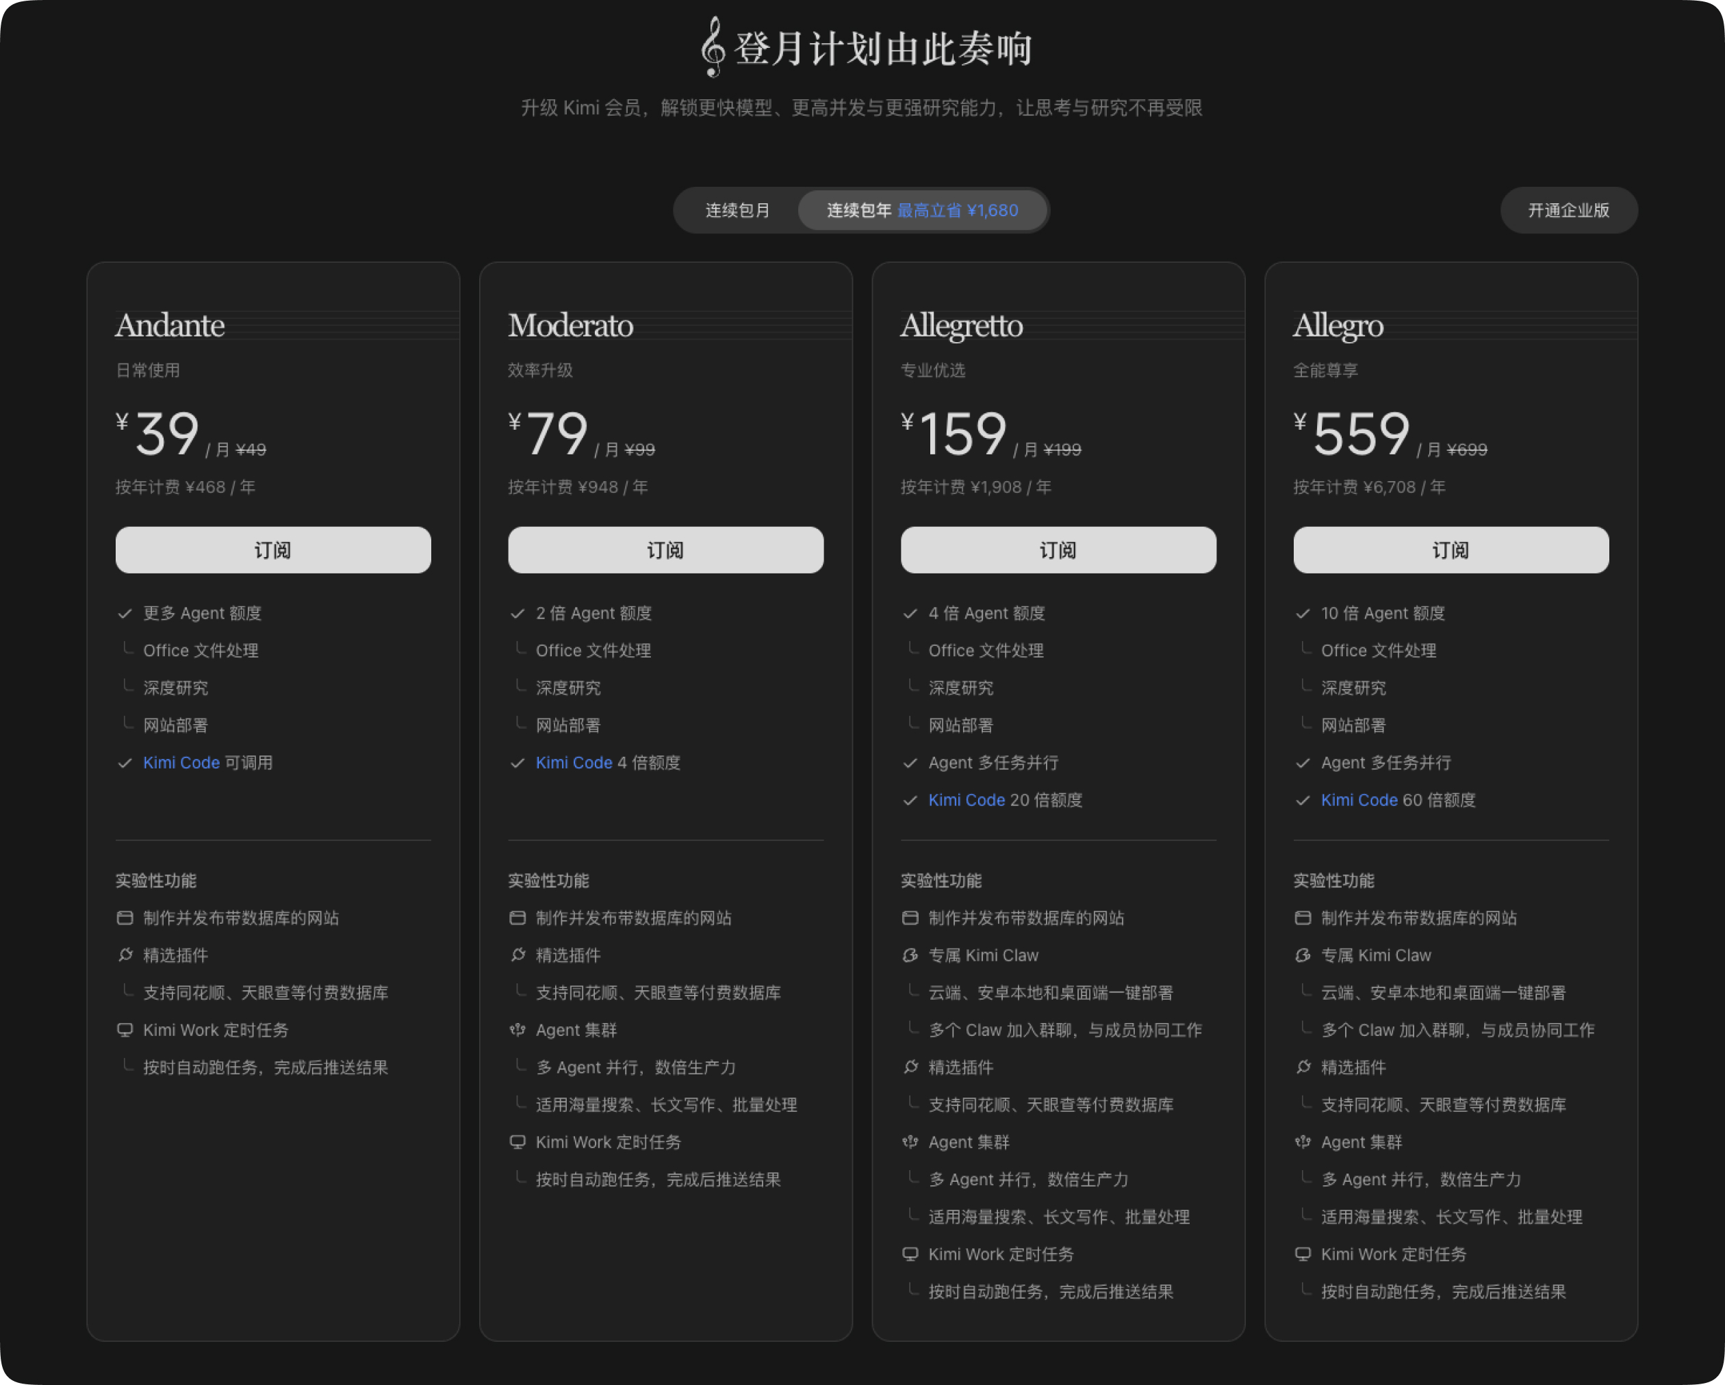The width and height of the screenshot is (1725, 1385).
Task: Click Kimi Work monitor icon in Allegro card
Action: pos(1303,1254)
